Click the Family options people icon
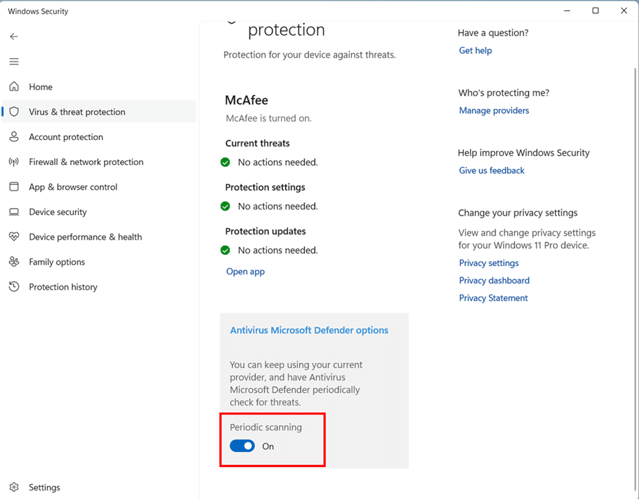The image size is (639, 499). click(x=14, y=262)
